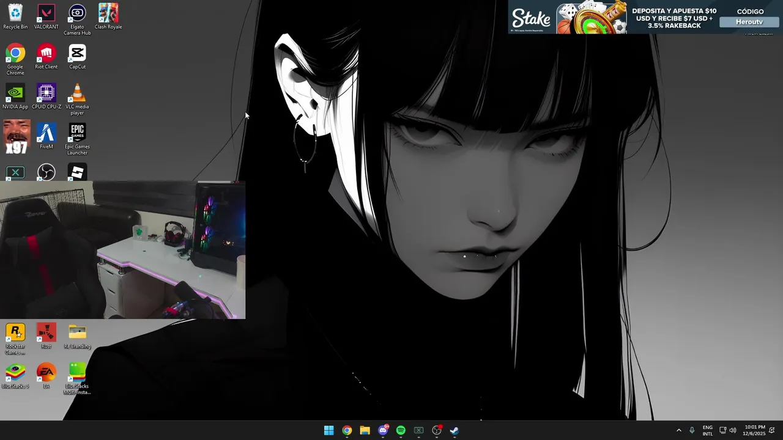Open Discord from the taskbar
783x440 pixels.
point(383,430)
